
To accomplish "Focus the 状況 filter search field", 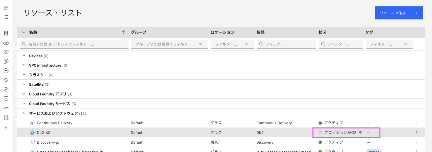I will pyautogui.click(x=341, y=44).
